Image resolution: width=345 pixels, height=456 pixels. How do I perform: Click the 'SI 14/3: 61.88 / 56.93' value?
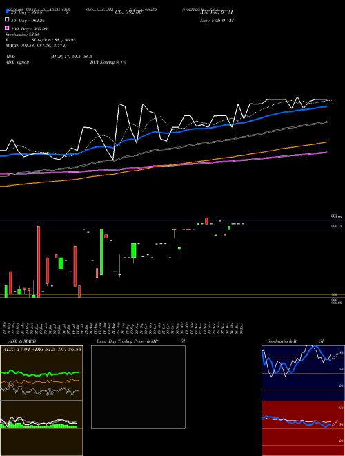point(54,40)
